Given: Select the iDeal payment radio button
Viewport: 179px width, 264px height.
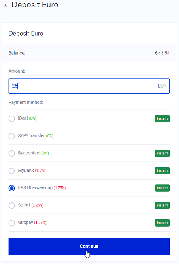Looking at the screenshot, I should coord(11,118).
